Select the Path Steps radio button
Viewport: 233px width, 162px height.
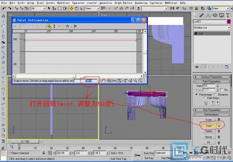pos(205,98)
